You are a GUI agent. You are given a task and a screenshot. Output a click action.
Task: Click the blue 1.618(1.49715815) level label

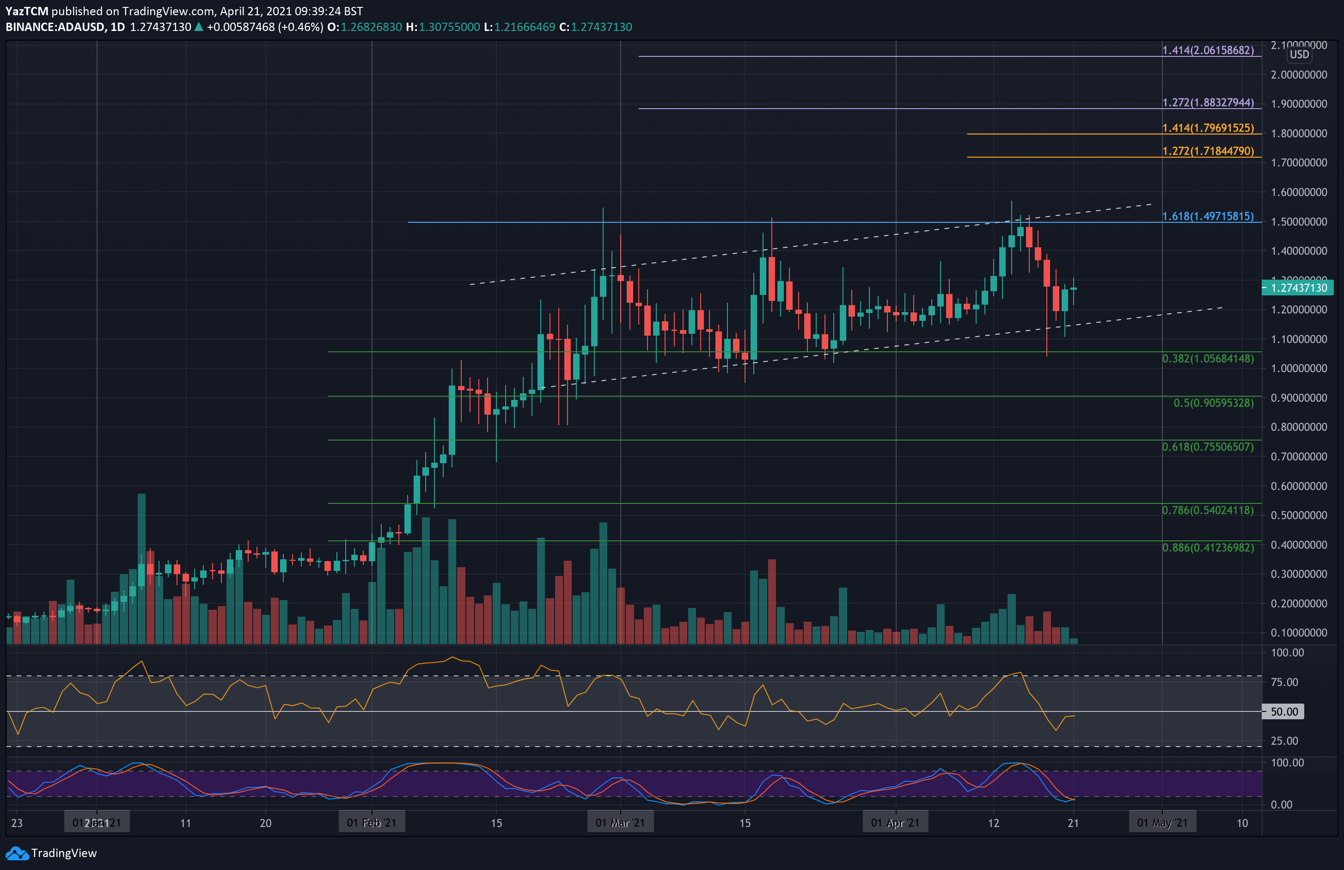1208,216
